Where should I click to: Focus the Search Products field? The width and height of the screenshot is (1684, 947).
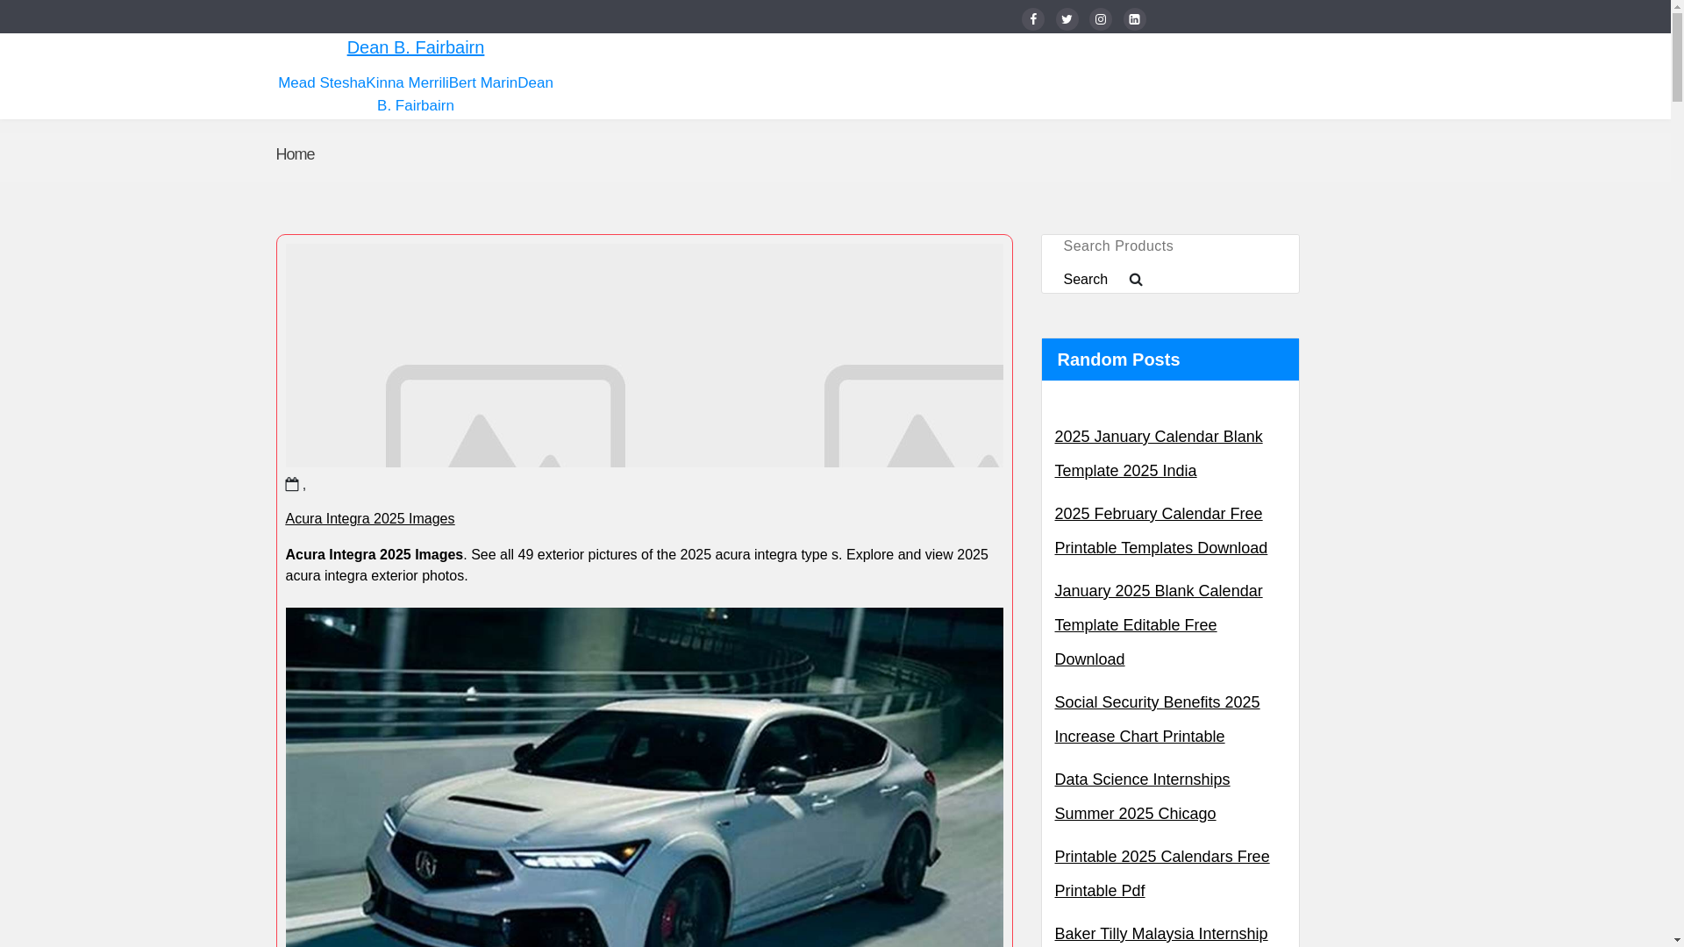click(1170, 246)
